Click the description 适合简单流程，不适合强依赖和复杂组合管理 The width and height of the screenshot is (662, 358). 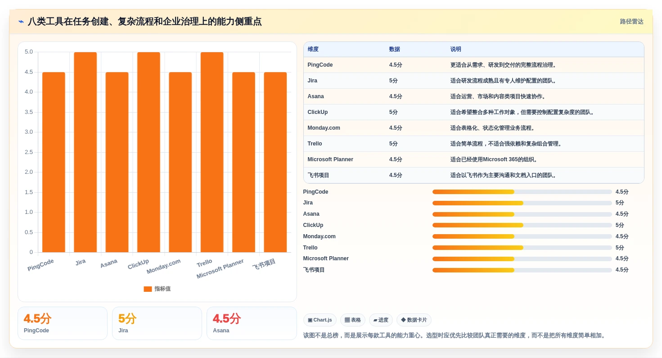tap(506, 144)
